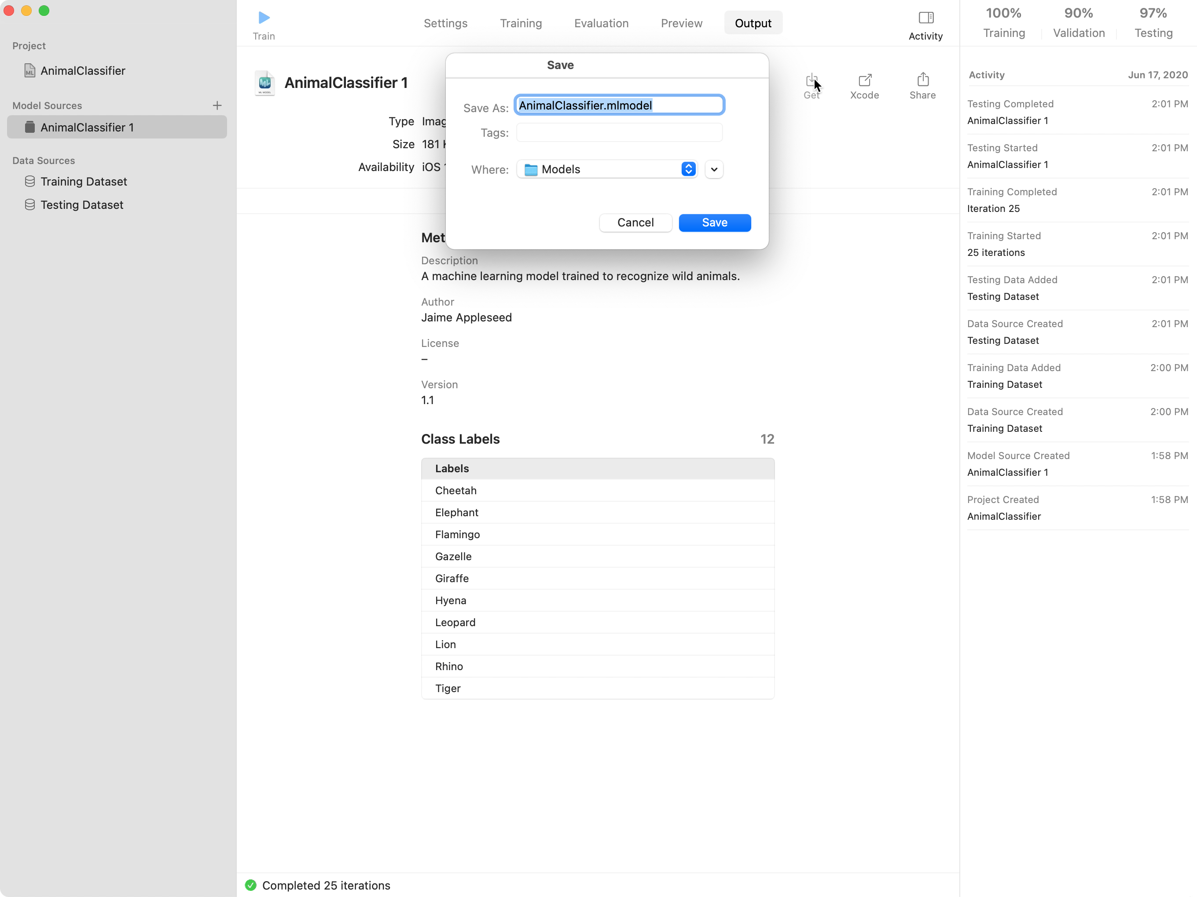The height and width of the screenshot is (897, 1197).
Task: Expand the save dialog options
Action: click(713, 169)
